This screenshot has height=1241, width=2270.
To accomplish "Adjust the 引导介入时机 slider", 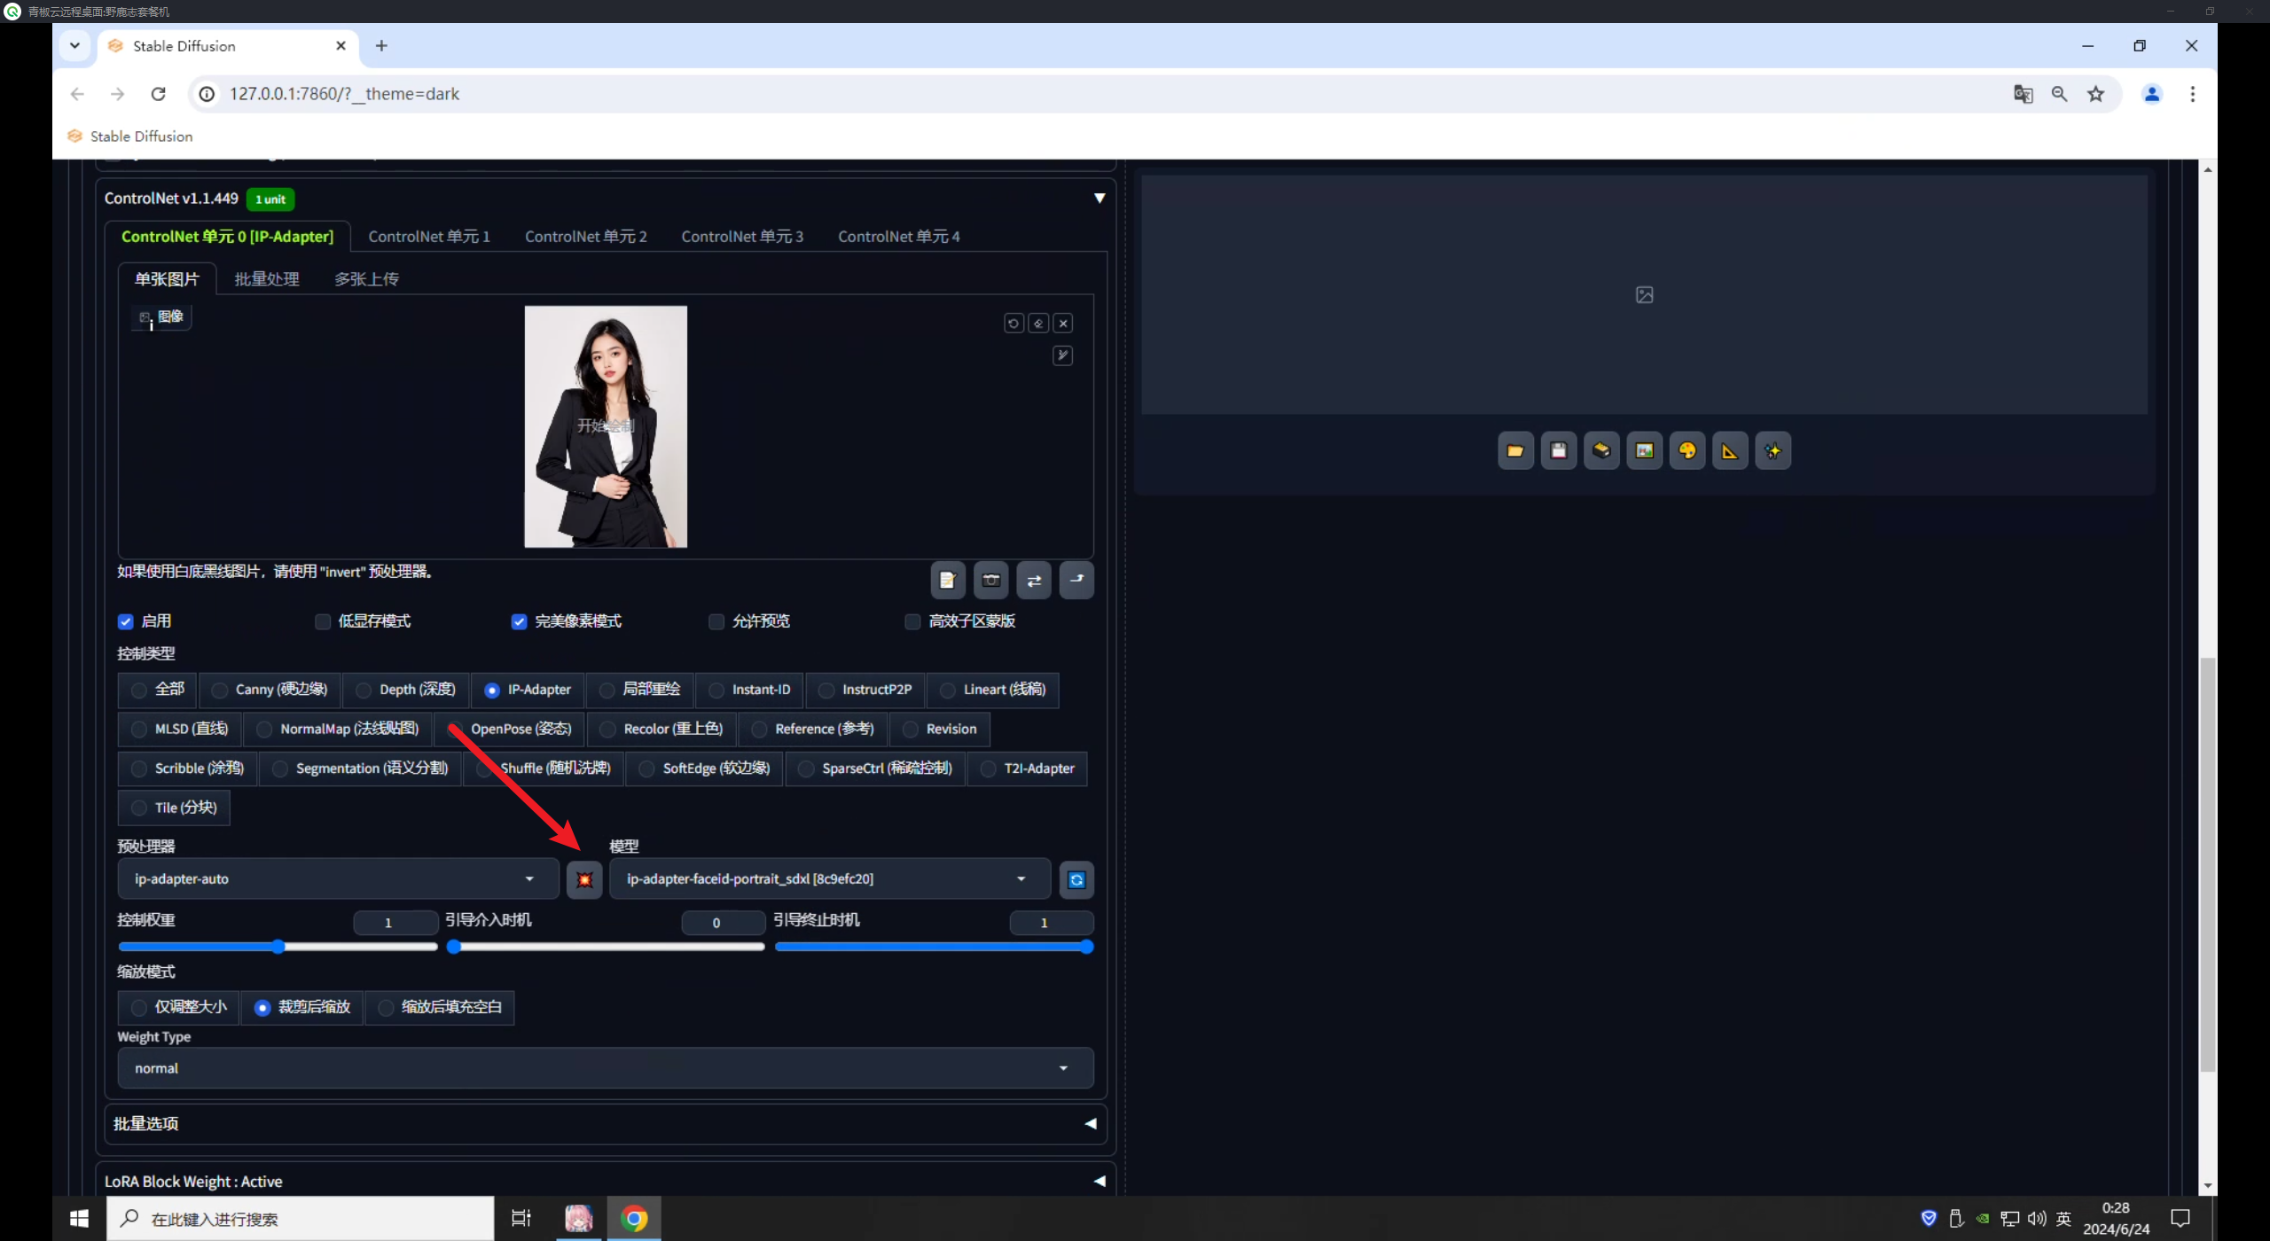I will pyautogui.click(x=606, y=947).
